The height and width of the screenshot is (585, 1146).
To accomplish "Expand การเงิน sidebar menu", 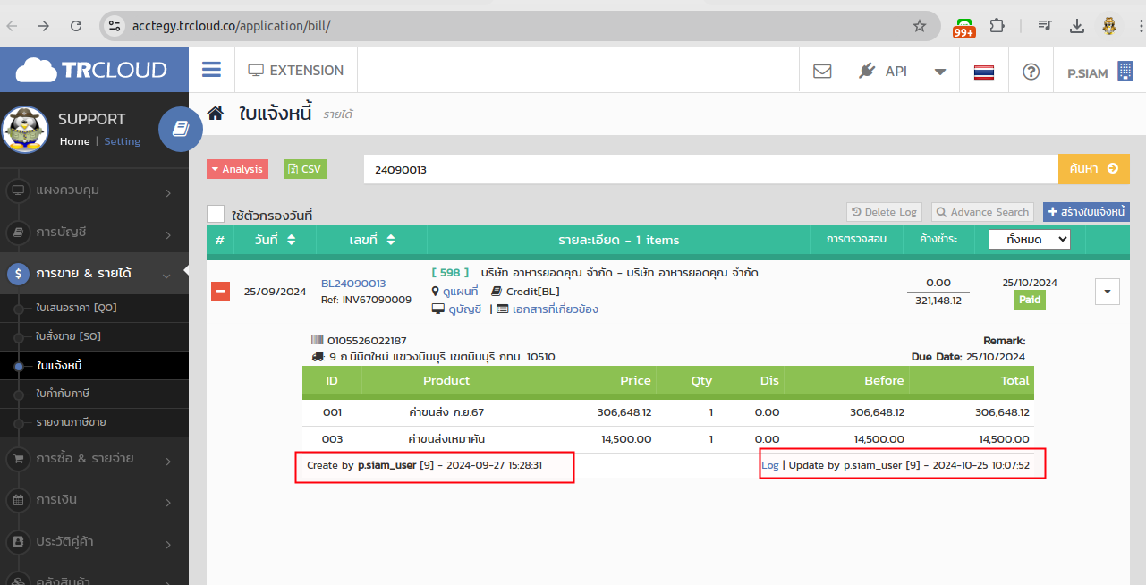I will pos(94,500).
